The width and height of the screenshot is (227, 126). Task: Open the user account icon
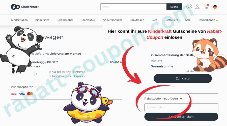[x=197, y=7]
